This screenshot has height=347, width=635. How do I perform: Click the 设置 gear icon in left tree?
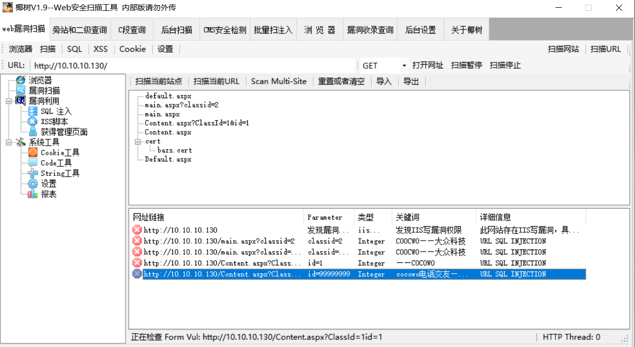(33, 183)
